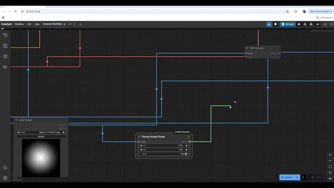Clear pending tasks square icon

click(x=319, y=177)
